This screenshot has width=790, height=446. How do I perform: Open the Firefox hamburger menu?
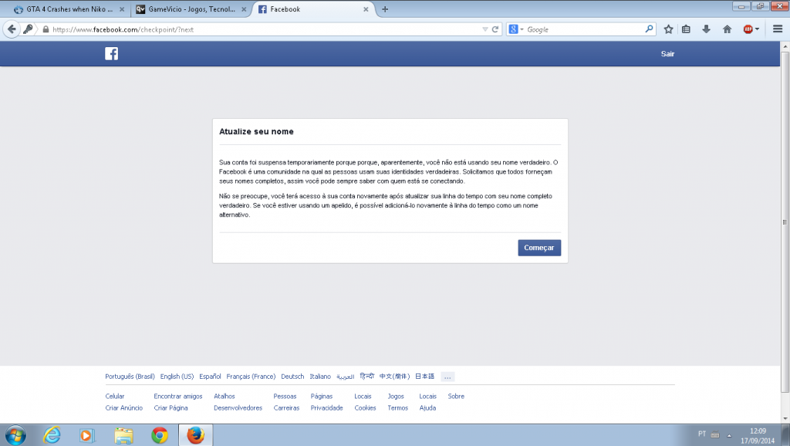click(x=778, y=29)
